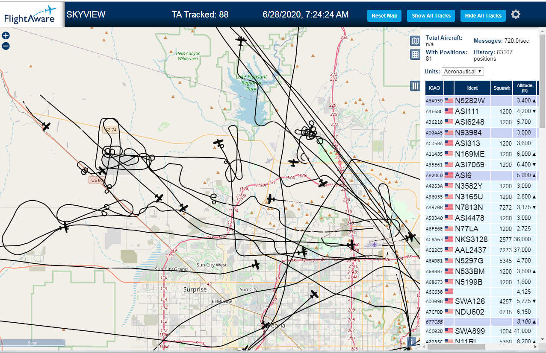Select aircraft ASI6 row

click(x=481, y=175)
